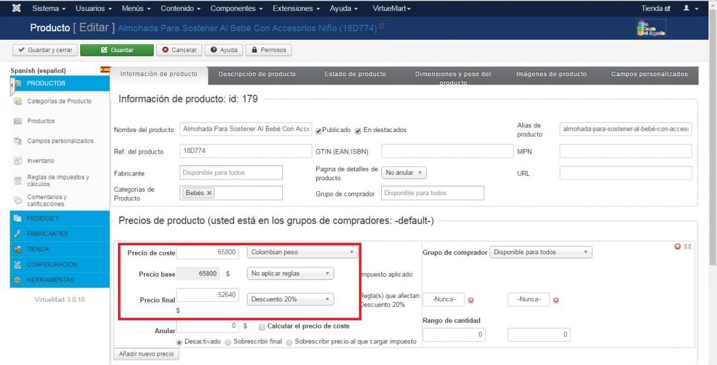
Task: Open the Componentes menu
Action: pos(237,8)
